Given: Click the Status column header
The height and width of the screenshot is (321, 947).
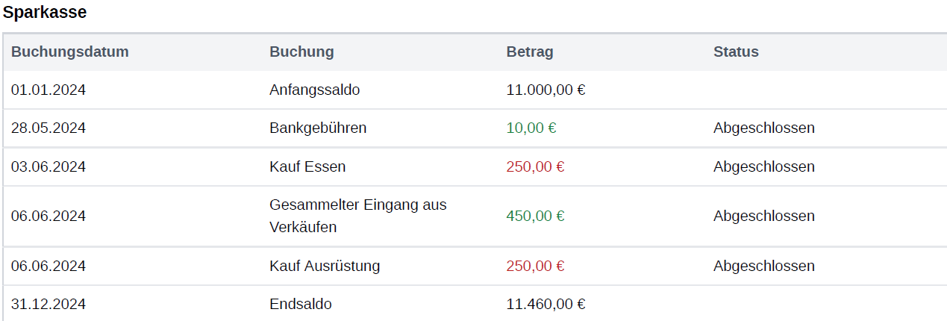Looking at the screenshot, I should pos(736,52).
